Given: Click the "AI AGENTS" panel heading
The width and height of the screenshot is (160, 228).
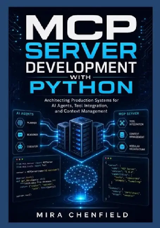Looking at the screenshot, I should [25, 114].
